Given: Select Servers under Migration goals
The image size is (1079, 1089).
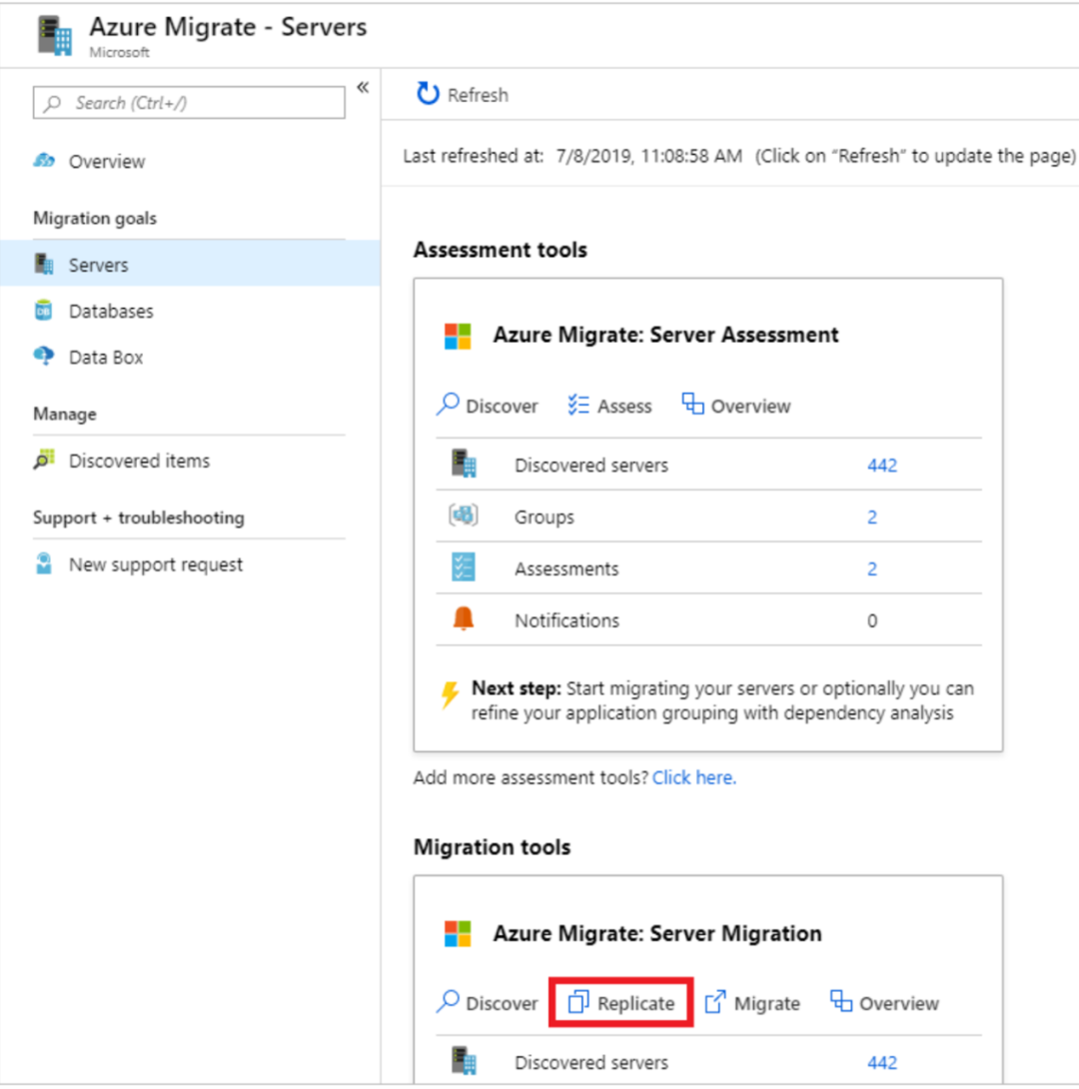Looking at the screenshot, I should pyautogui.click(x=99, y=265).
